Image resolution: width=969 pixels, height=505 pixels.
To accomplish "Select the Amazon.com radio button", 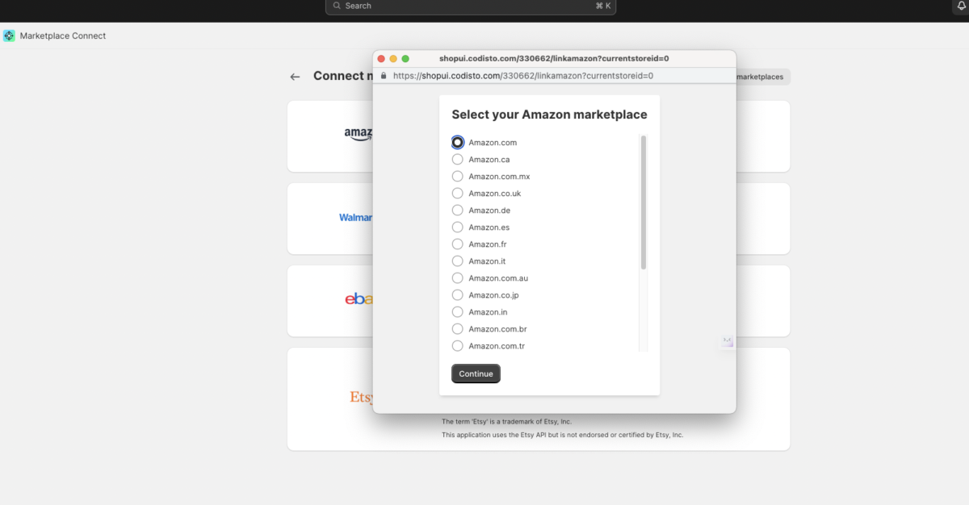I will point(458,143).
